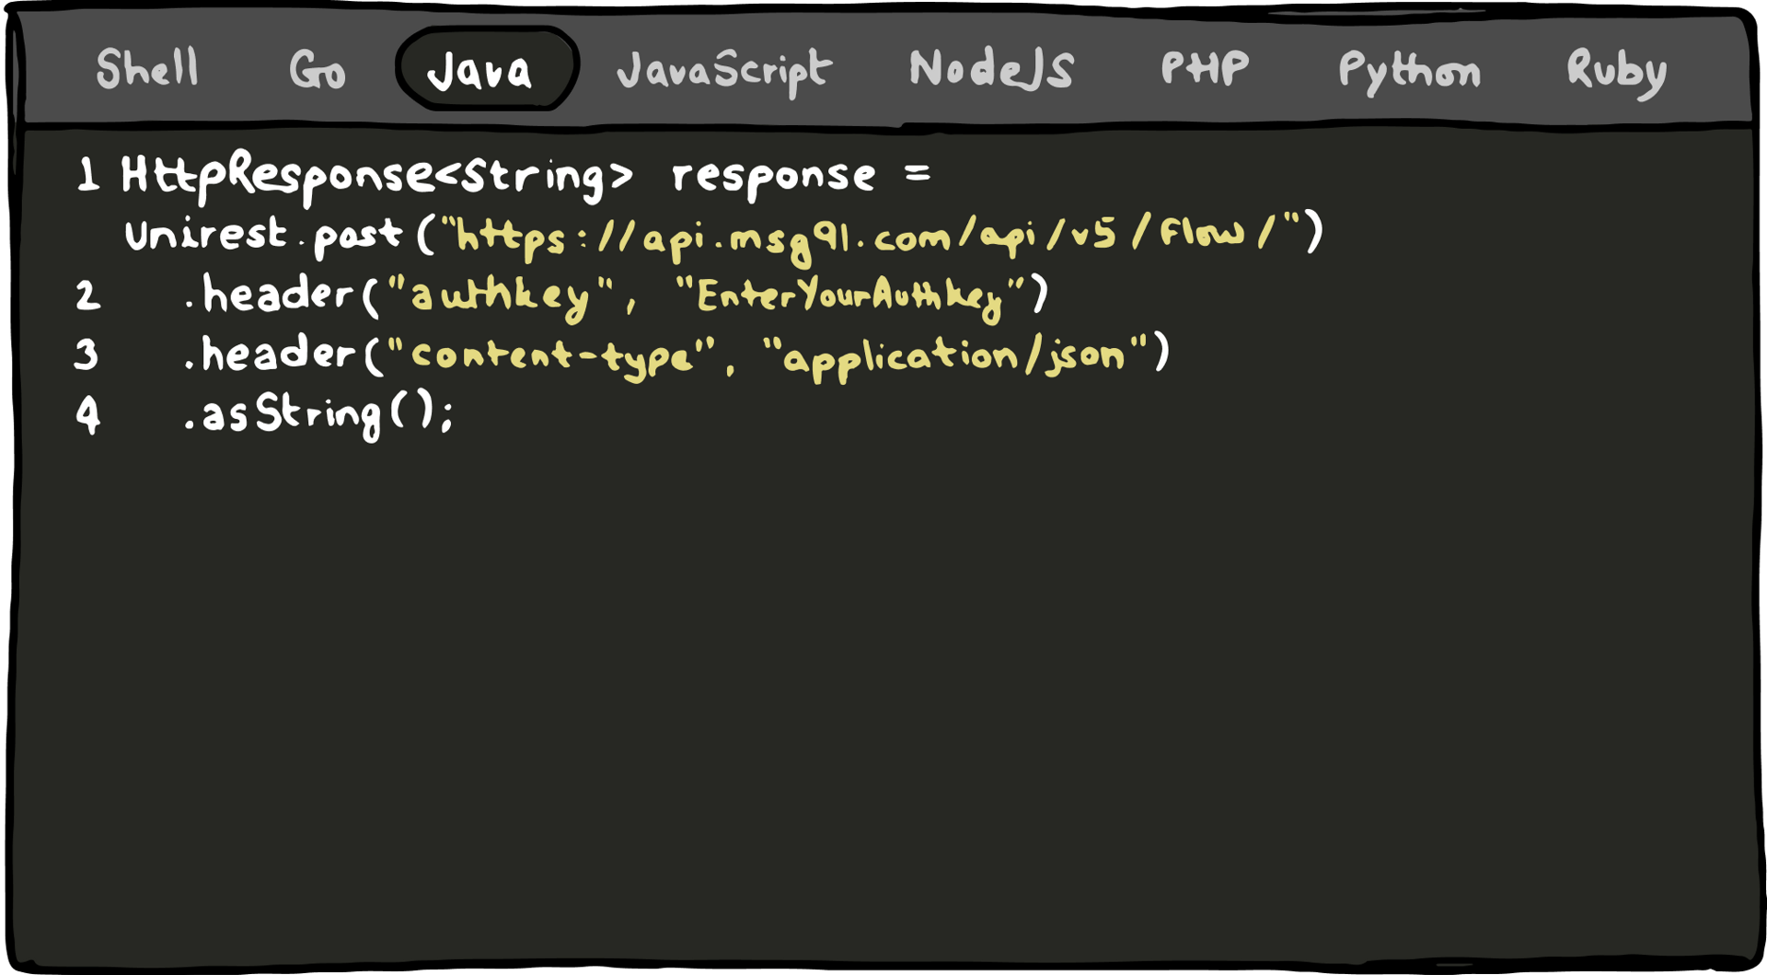Click the api.msg91.com URL string
1767x975 pixels.
pos(872,237)
